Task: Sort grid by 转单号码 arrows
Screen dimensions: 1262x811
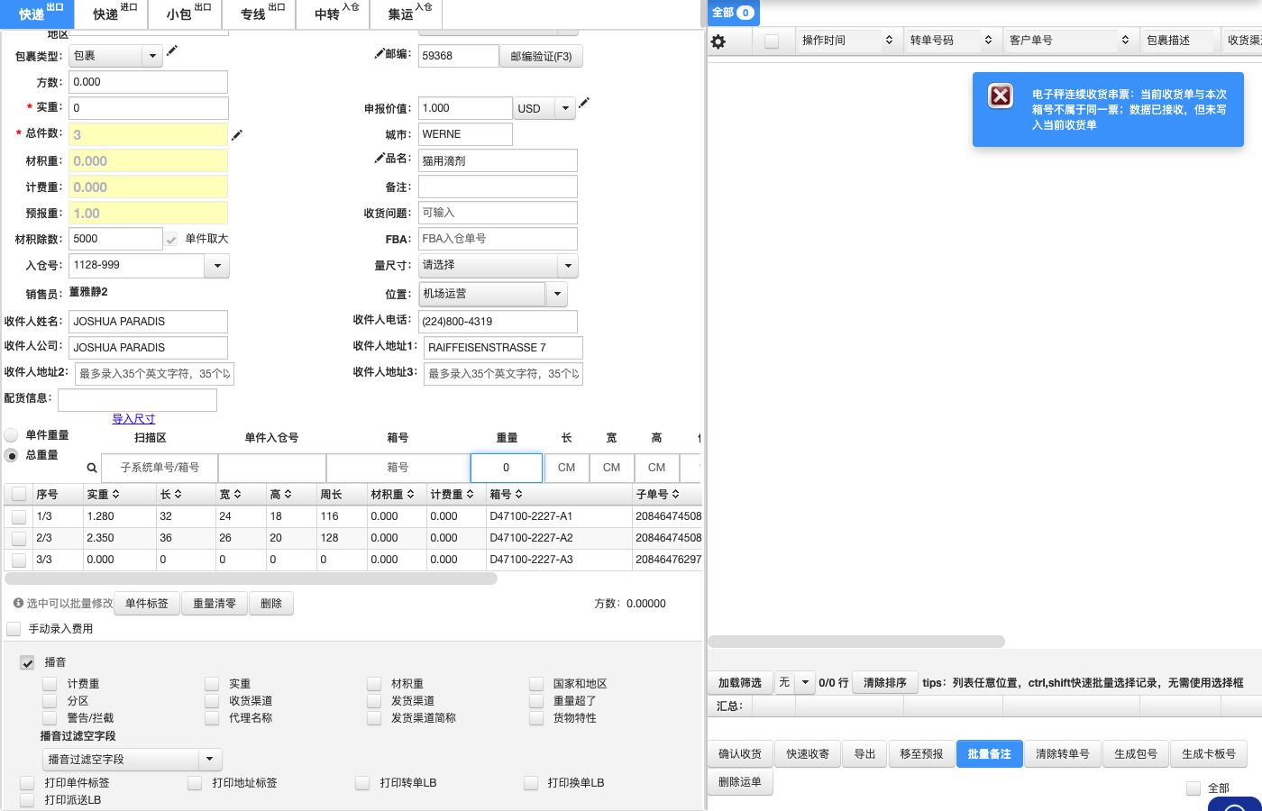Action: click(988, 41)
